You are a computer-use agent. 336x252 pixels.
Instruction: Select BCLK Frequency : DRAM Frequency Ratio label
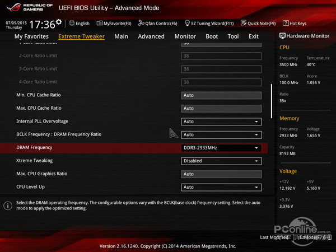pos(59,134)
